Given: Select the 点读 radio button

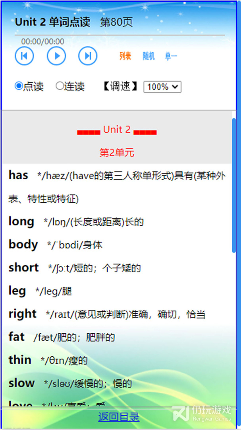Looking at the screenshot, I should tap(19, 86).
